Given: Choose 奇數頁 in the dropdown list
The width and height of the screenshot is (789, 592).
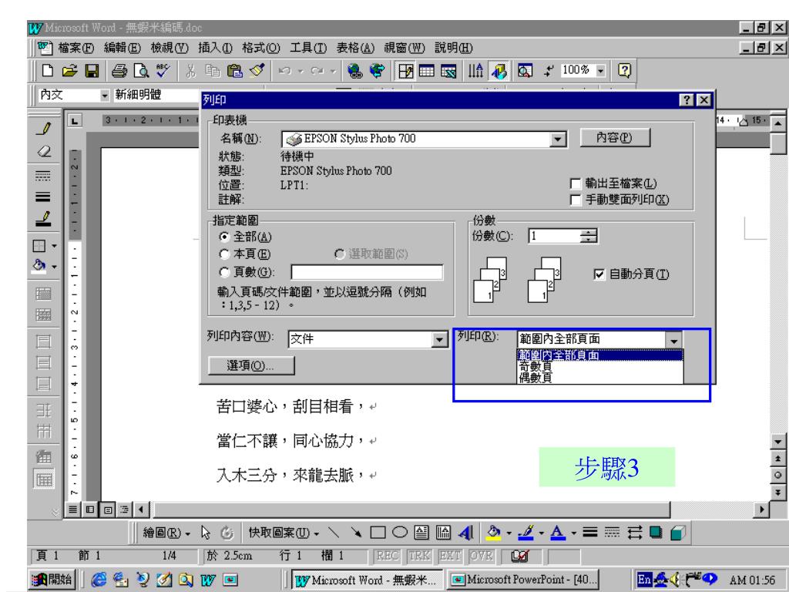Looking at the screenshot, I should [599, 366].
